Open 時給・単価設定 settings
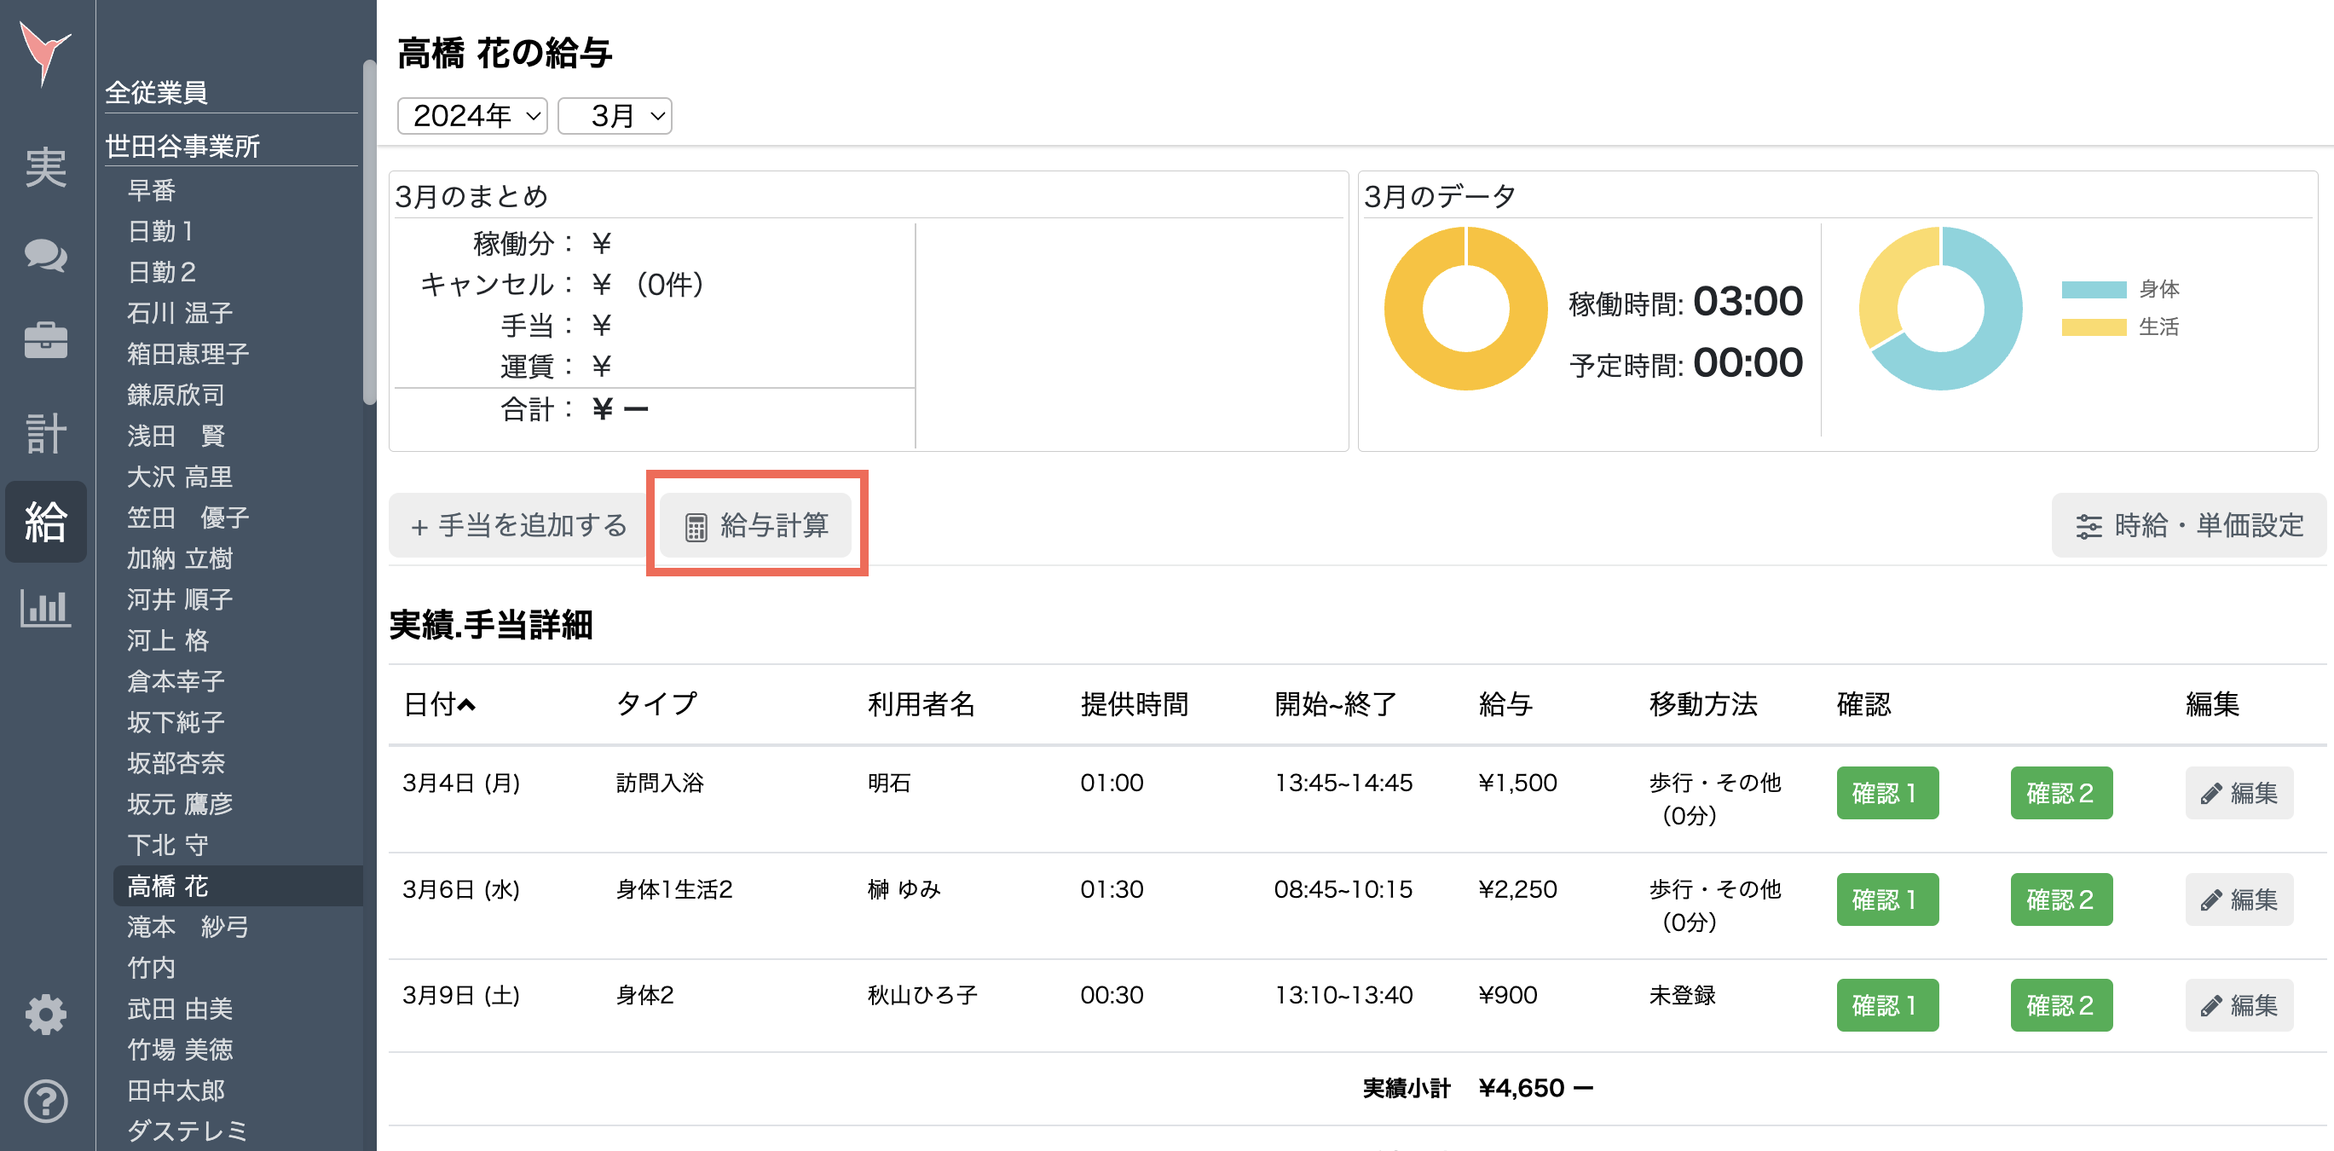The height and width of the screenshot is (1151, 2334). click(2189, 524)
